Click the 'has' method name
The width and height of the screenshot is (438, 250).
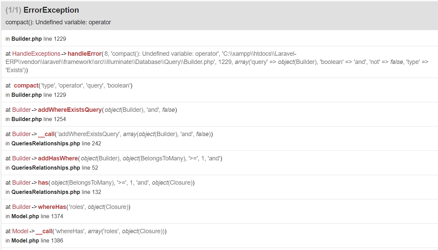[x=43, y=183]
